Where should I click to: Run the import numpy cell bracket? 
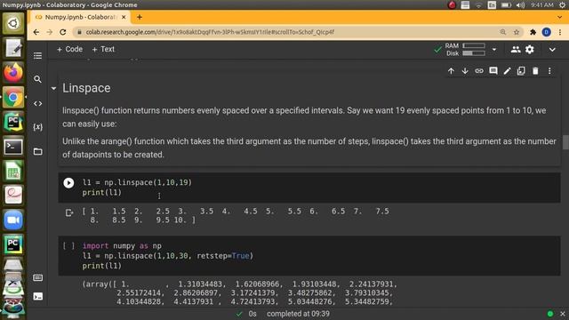(x=68, y=246)
